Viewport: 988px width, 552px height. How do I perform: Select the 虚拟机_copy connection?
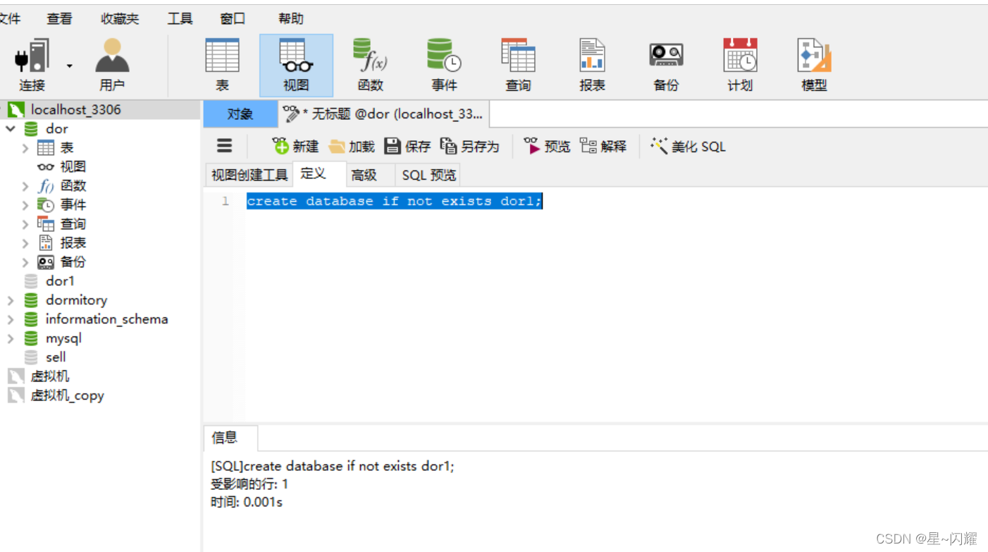67,395
